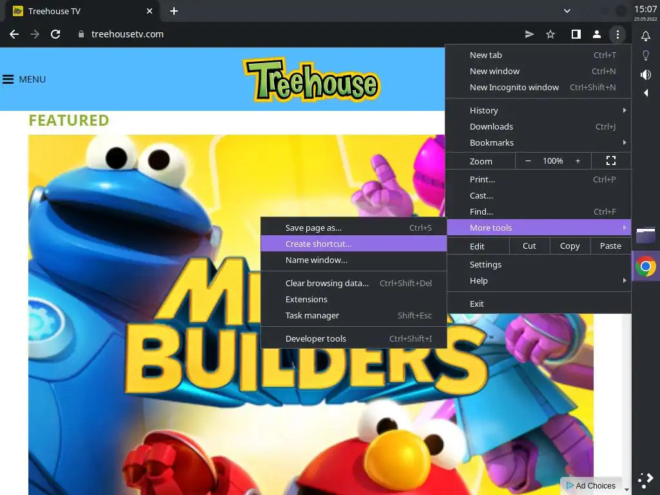Close the Treehouse TV tab
Viewport: 660px width, 495px height.
(150, 11)
